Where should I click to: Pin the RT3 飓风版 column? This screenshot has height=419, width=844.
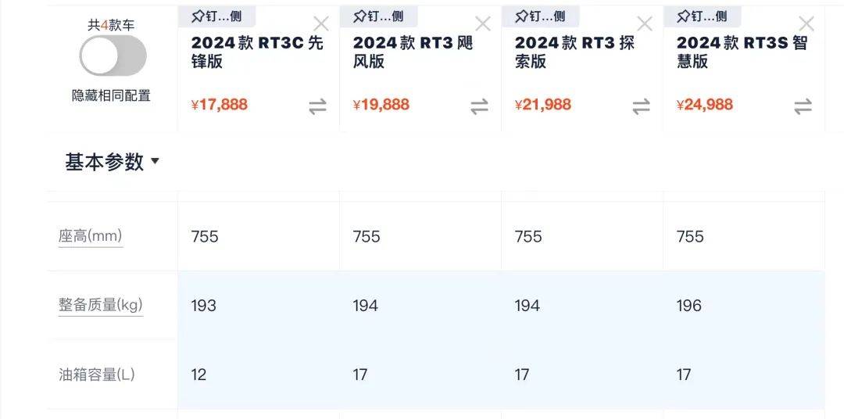click(378, 16)
